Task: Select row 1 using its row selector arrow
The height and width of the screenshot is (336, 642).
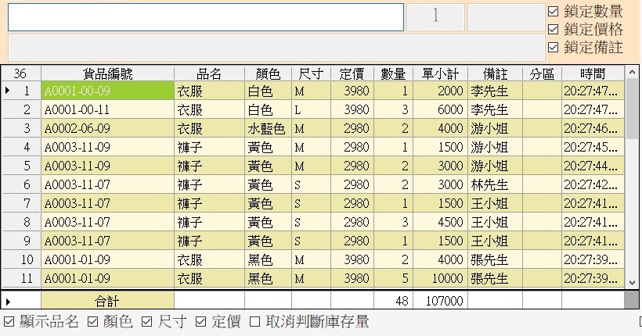Action: click(8, 91)
